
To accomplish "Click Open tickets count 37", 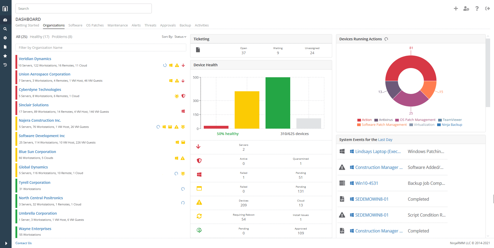I will click(244, 53).
